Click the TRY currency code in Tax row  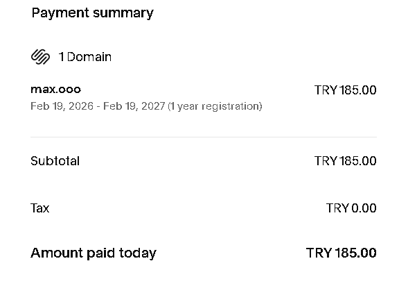(x=337, y=208)
